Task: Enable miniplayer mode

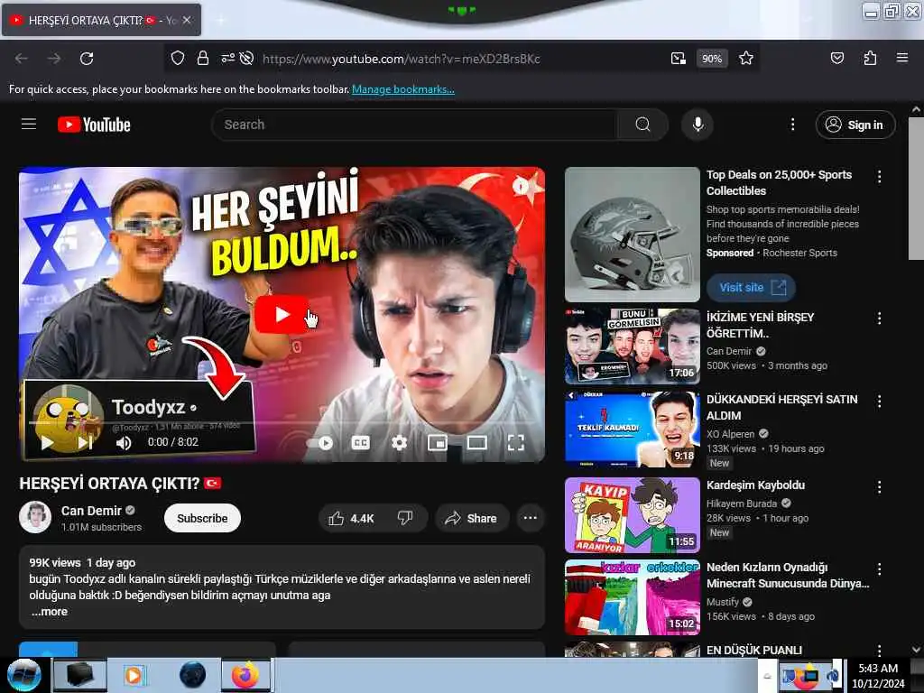Action: [x=438, y=442]
